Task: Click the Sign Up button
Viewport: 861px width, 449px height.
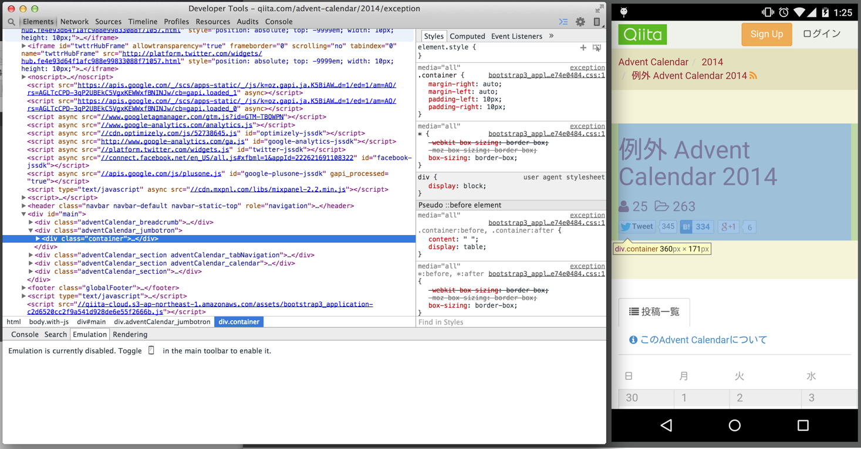Action: (767, 34)
